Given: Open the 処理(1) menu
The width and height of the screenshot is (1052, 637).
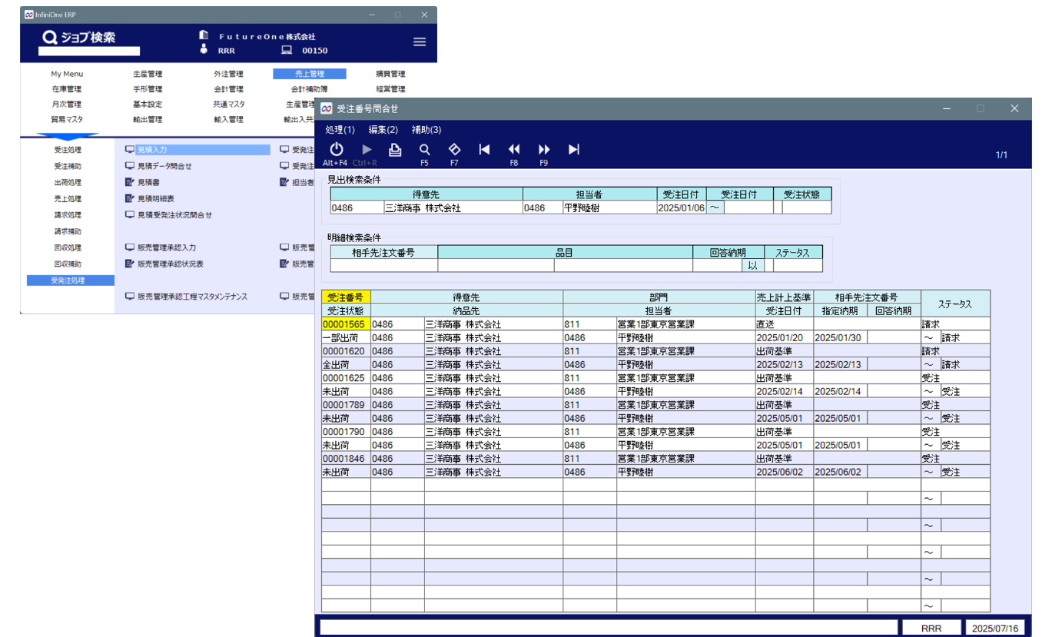Looking at the screenshot, I should (340, 130).
